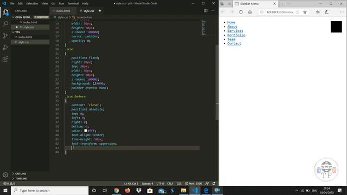Click the Services link in browser page
The width and height of the screenshot is (347, 195).
pyautogui.click(x=235, y=31)
